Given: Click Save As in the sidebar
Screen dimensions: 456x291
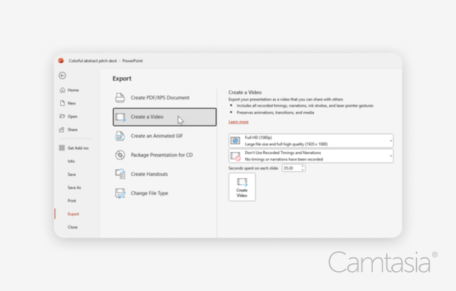Looking at the screenshot, I should point(76,187).
